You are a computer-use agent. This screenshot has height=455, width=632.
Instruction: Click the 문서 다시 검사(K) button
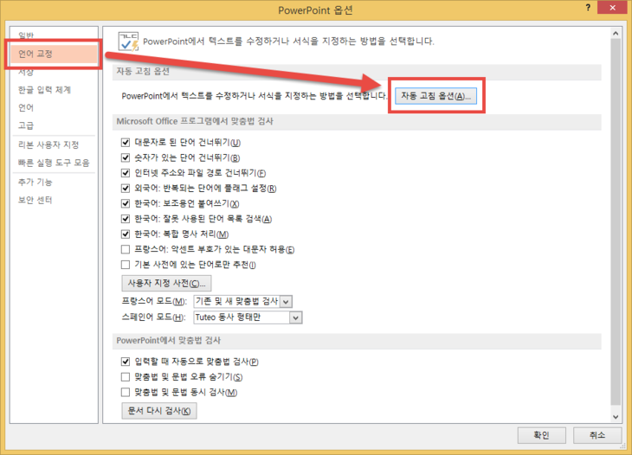(159, 411)
